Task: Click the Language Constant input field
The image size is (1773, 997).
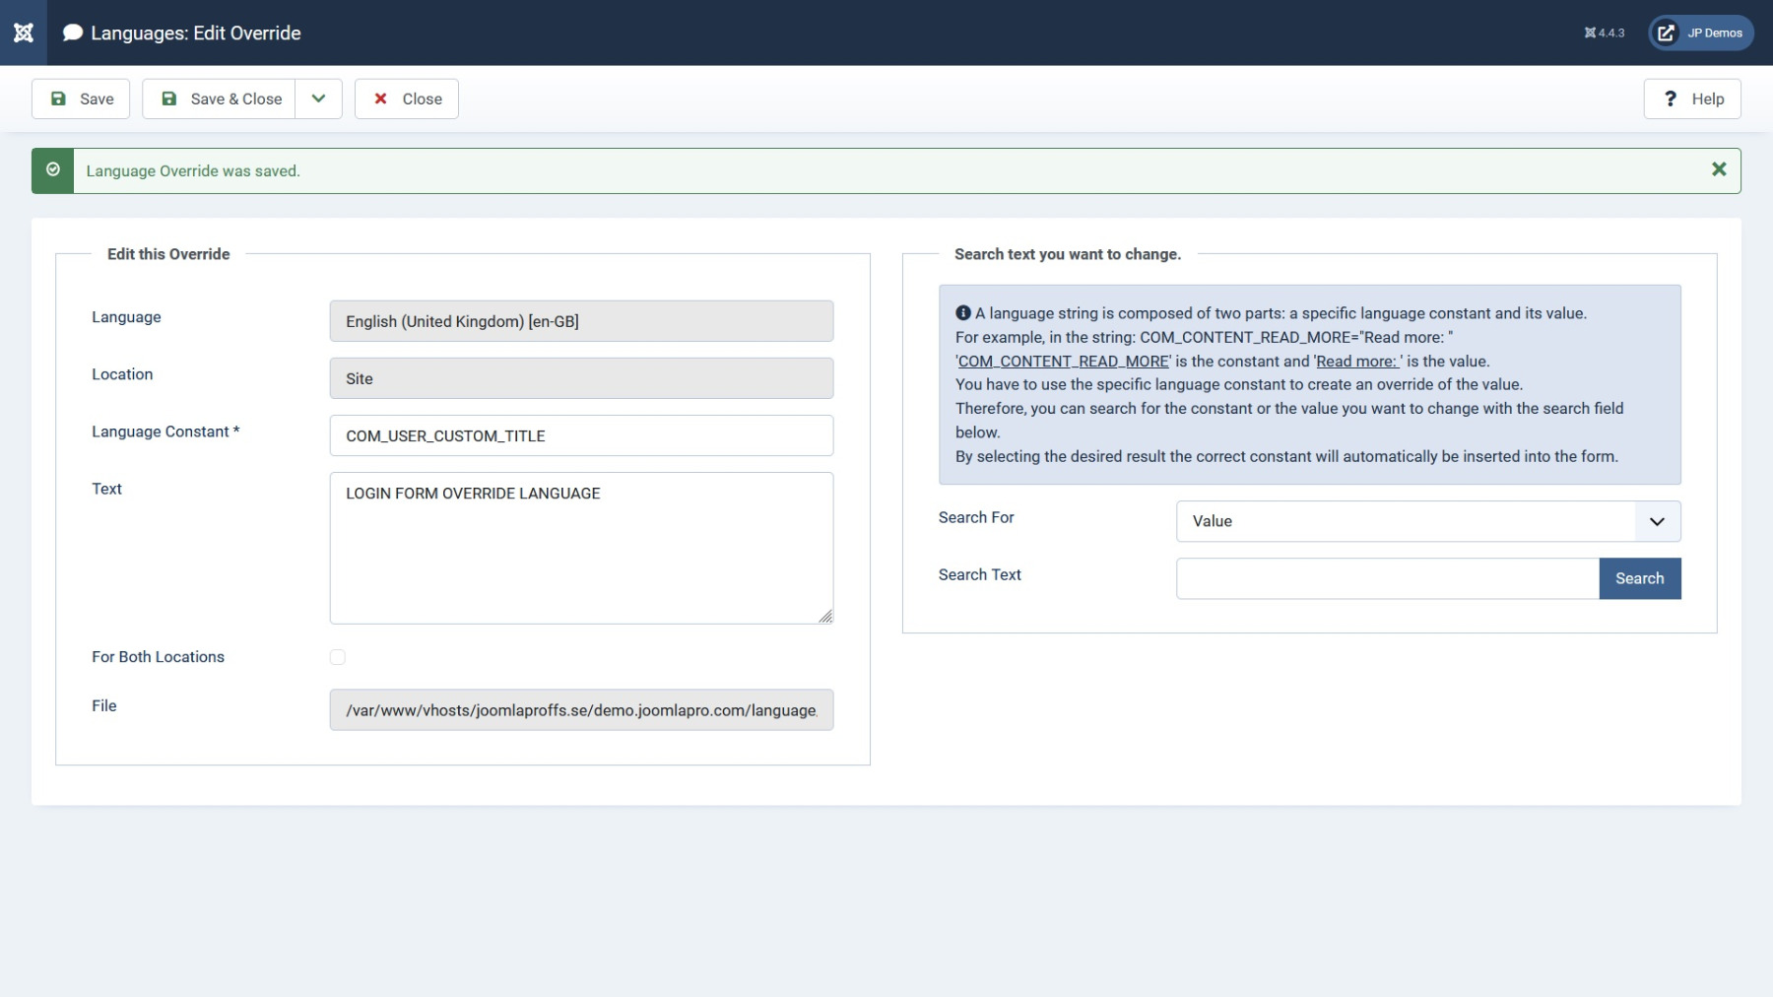Action: pyautogui.click(x=581, y=435)
